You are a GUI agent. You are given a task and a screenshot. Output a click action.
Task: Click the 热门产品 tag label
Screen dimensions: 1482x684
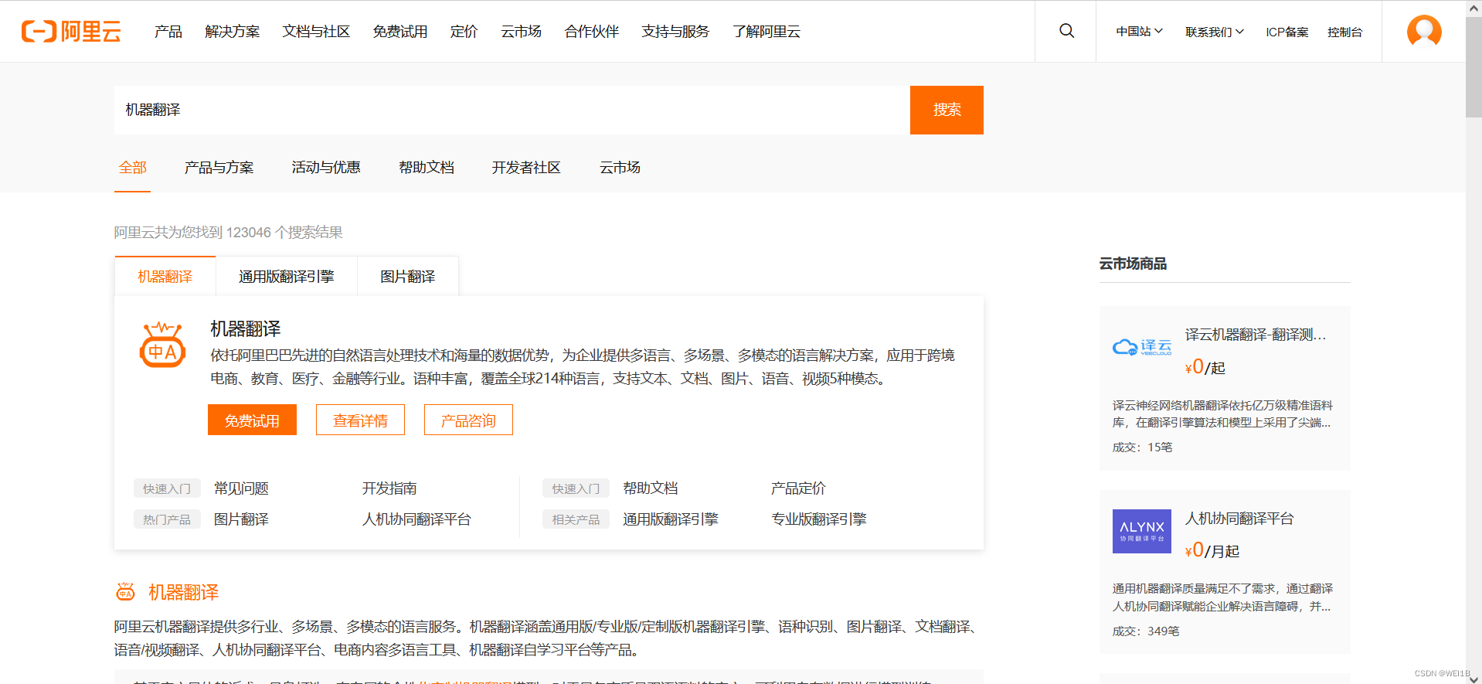(x=167, y=519)
